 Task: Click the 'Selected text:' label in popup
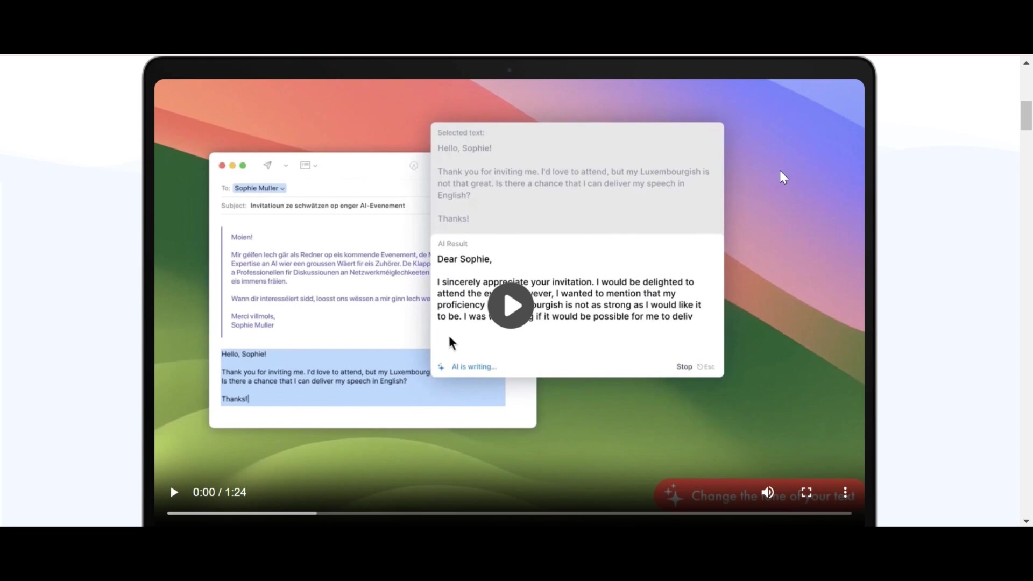[x=461, y=132]
